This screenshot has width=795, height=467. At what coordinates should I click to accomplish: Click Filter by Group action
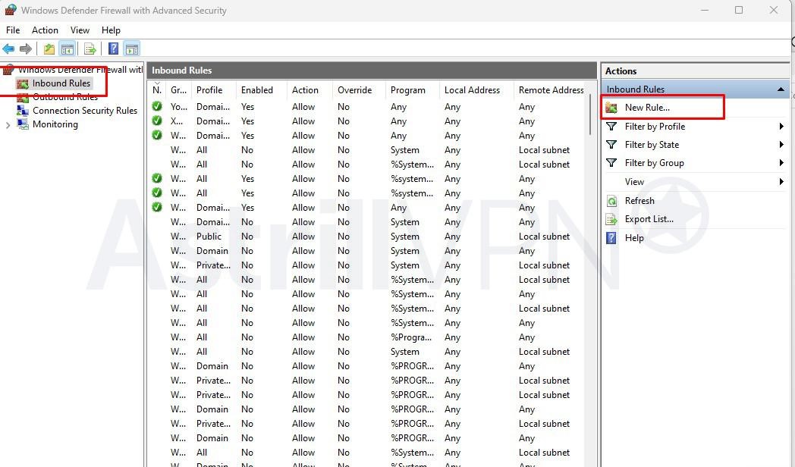[654, 163]
